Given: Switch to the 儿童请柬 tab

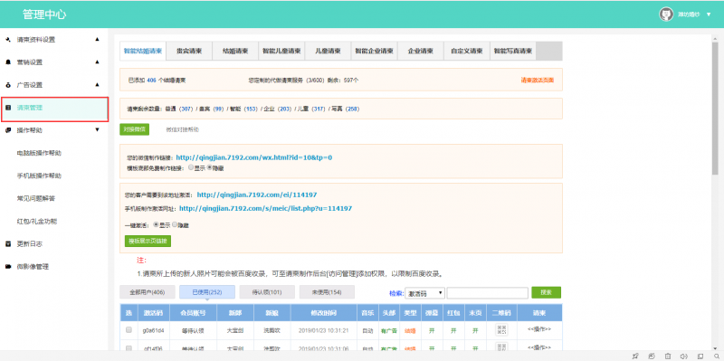Looking at the screenshot, I should [328, 52].
